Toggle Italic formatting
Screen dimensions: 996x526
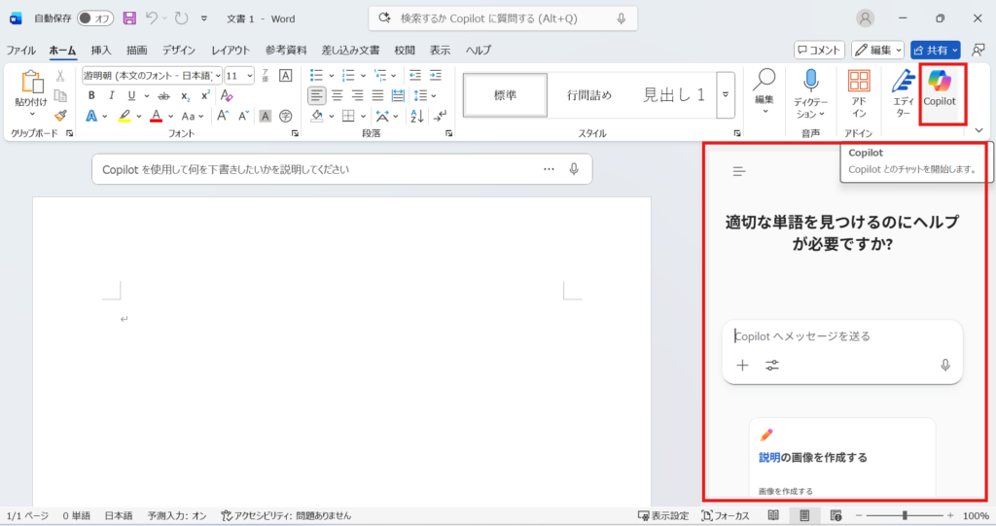pos(115,95)
